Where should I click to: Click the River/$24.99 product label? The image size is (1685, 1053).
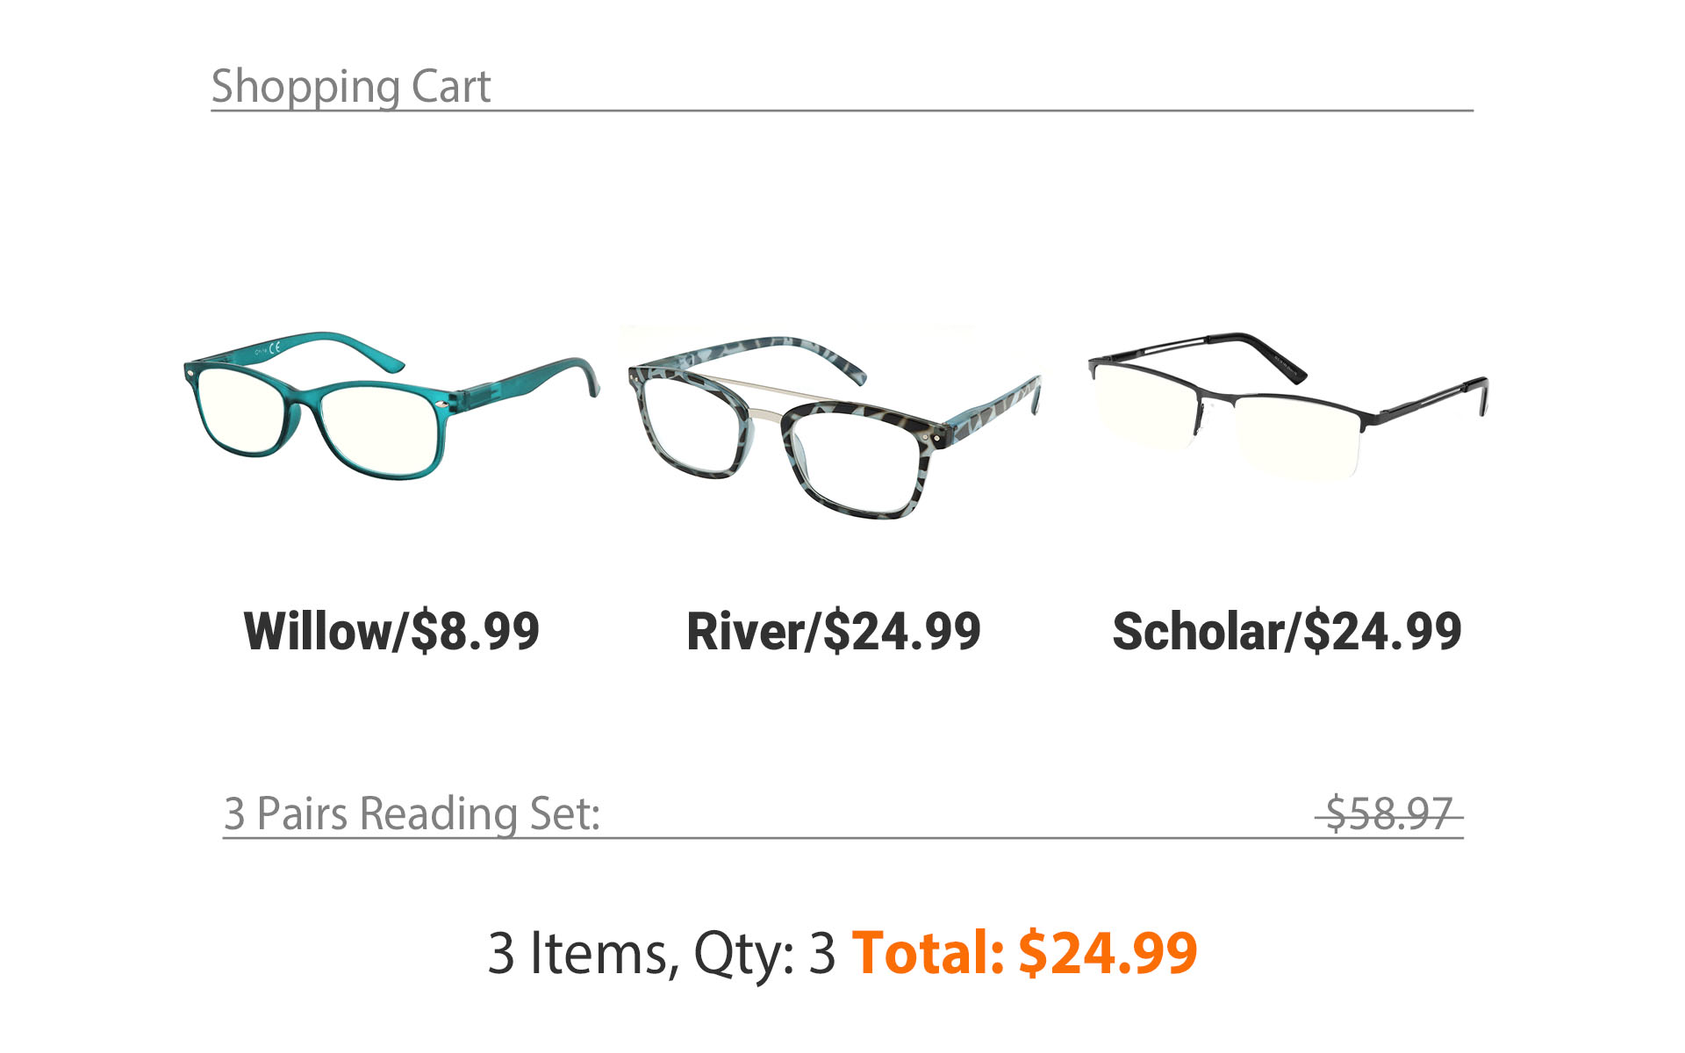coord(834,631)
